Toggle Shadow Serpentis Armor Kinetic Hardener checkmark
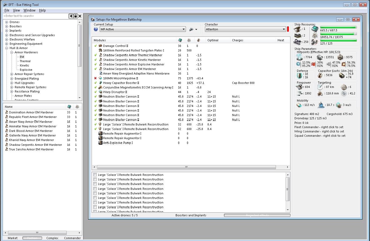Viewport: 370px width, 241px height. [x=95, y=60]
